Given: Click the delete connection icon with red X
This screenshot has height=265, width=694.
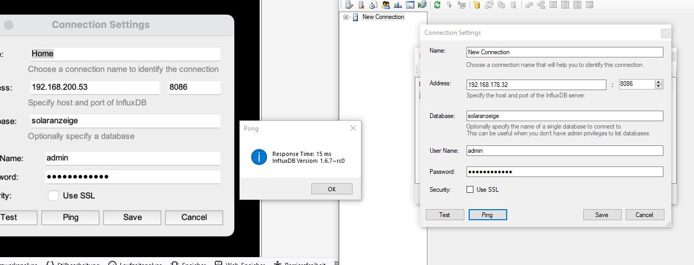Looking at the screenshot, I should pyautogui.click(x=361, y=5).
